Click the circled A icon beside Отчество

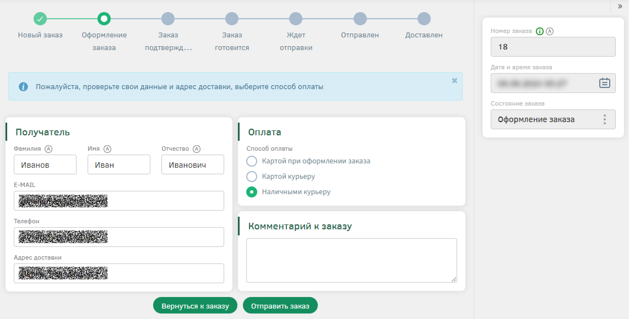pos(196,149)
